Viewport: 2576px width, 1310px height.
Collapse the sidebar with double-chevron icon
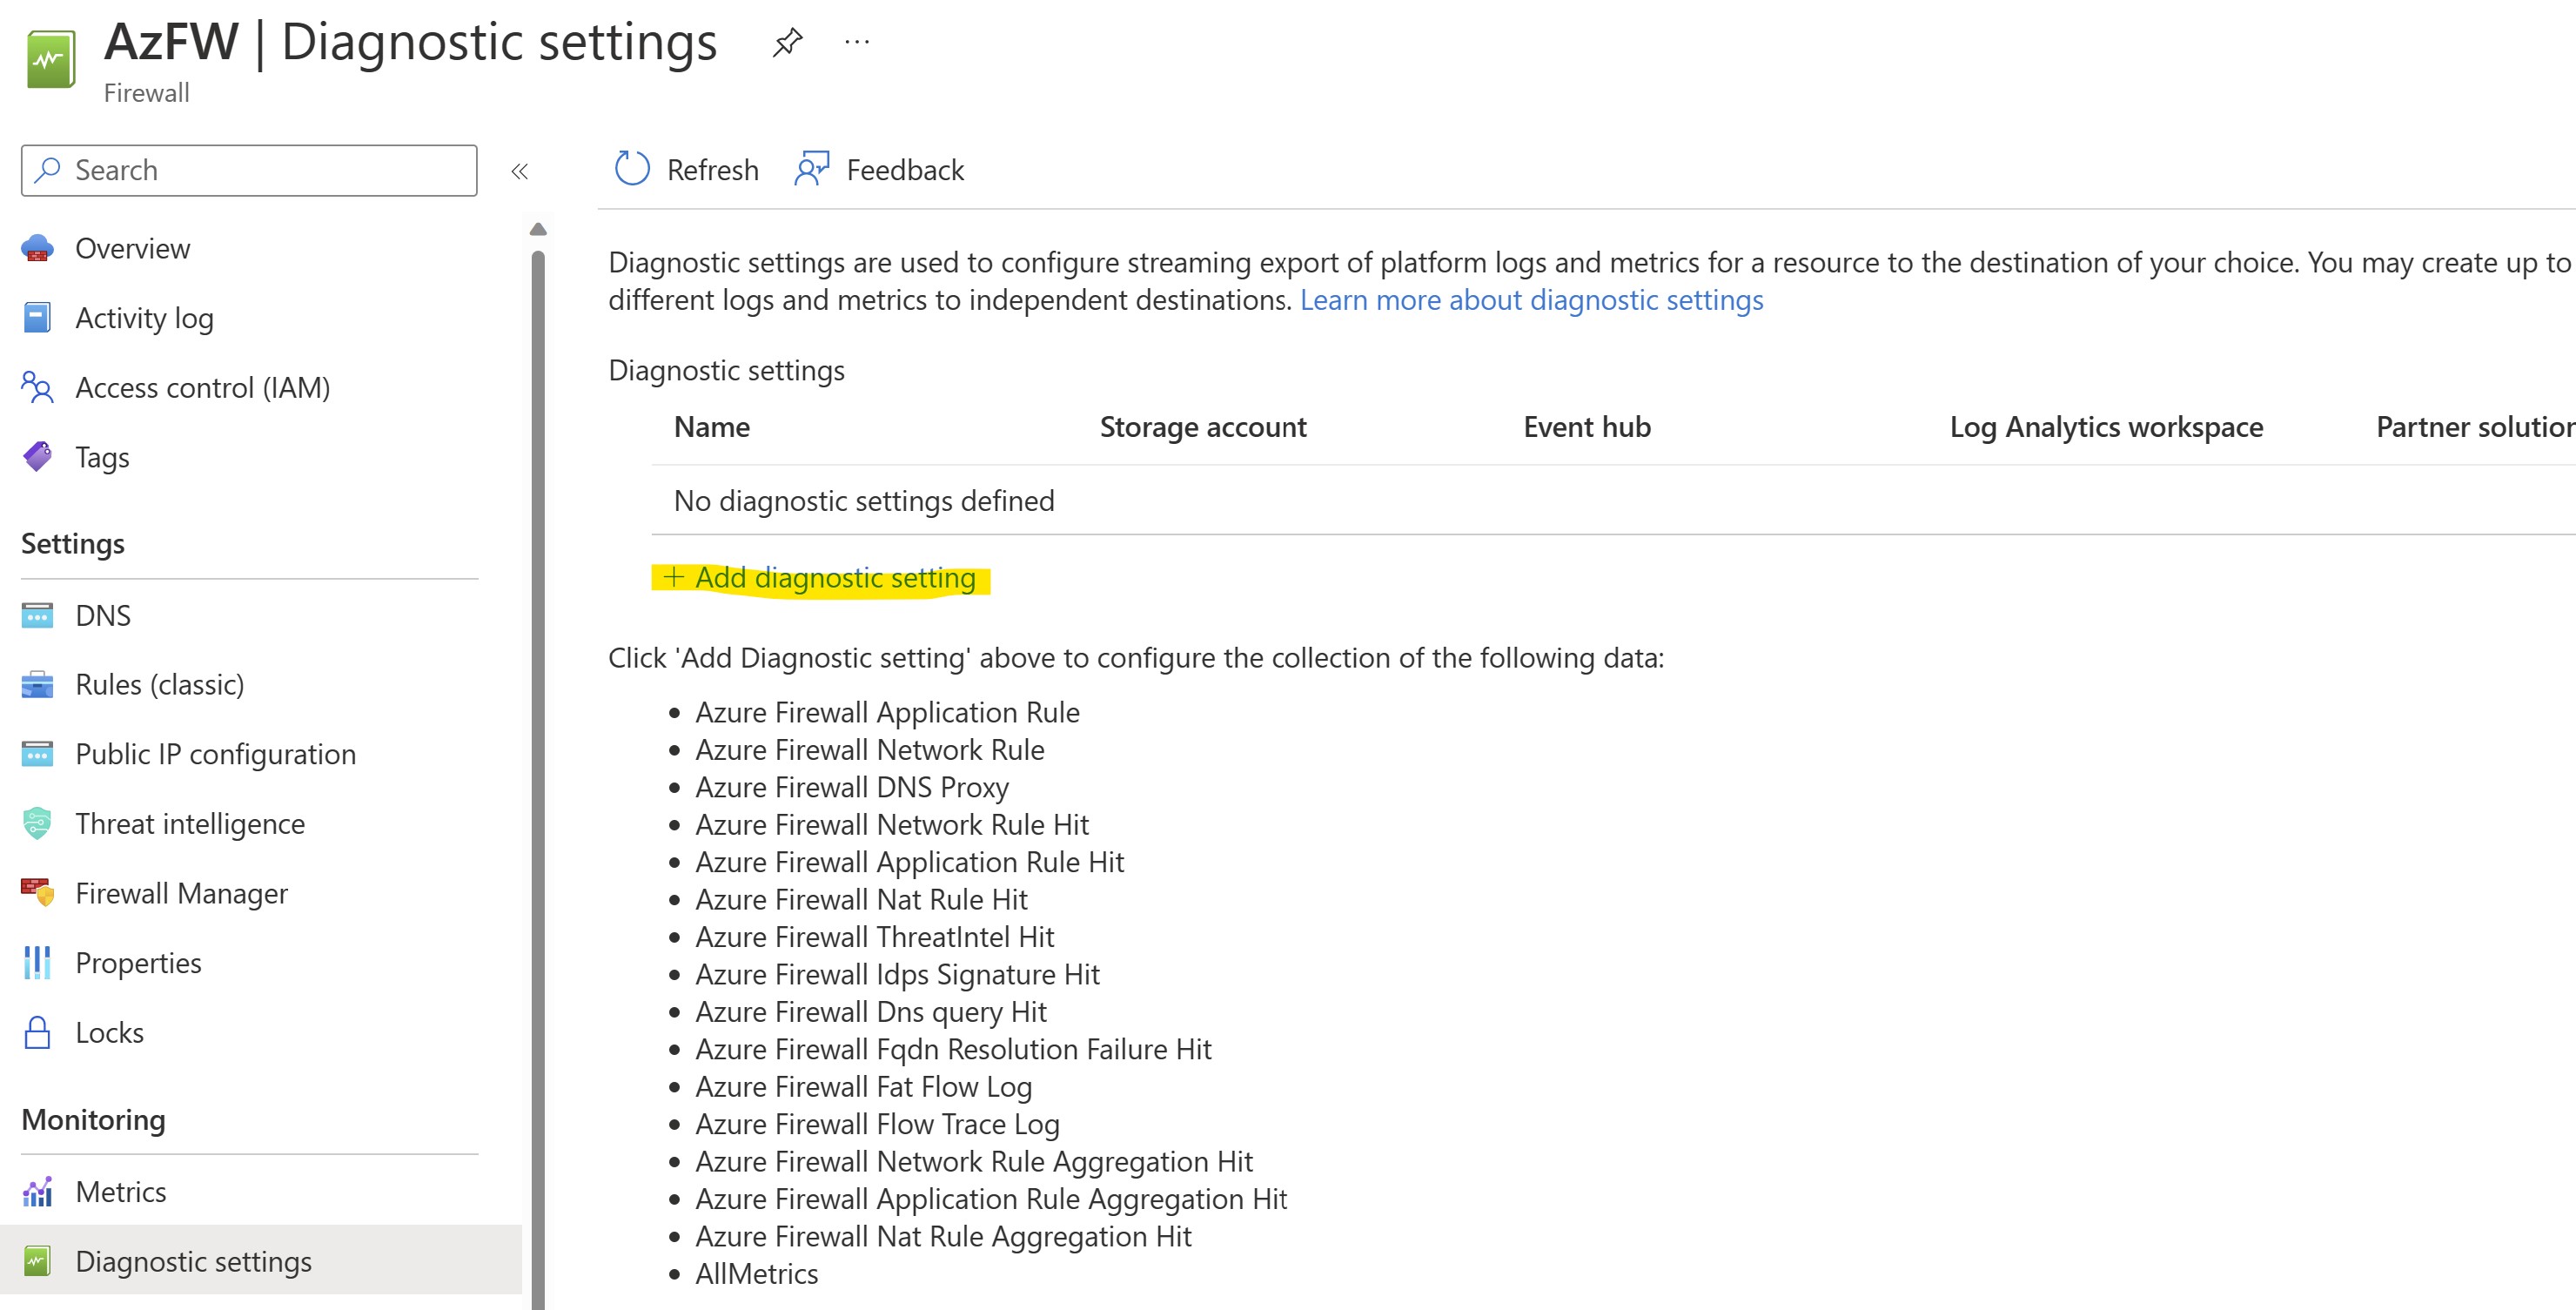(519, 171)
